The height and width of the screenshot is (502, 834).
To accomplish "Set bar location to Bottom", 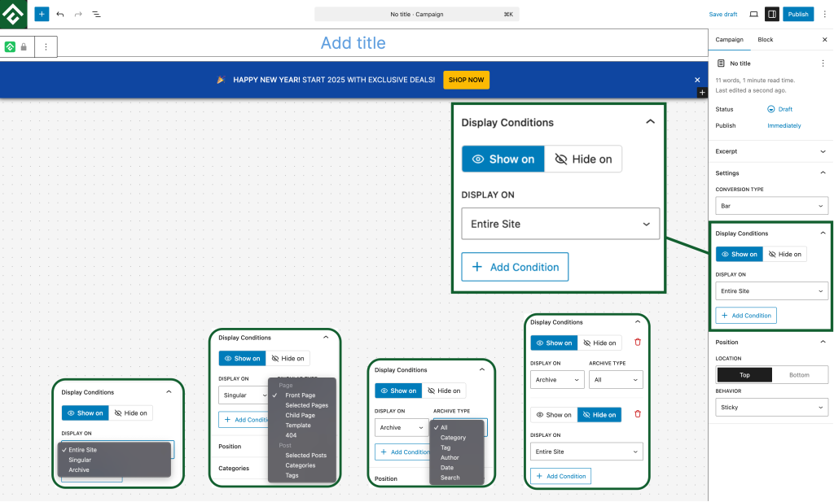I will point(799,375).
